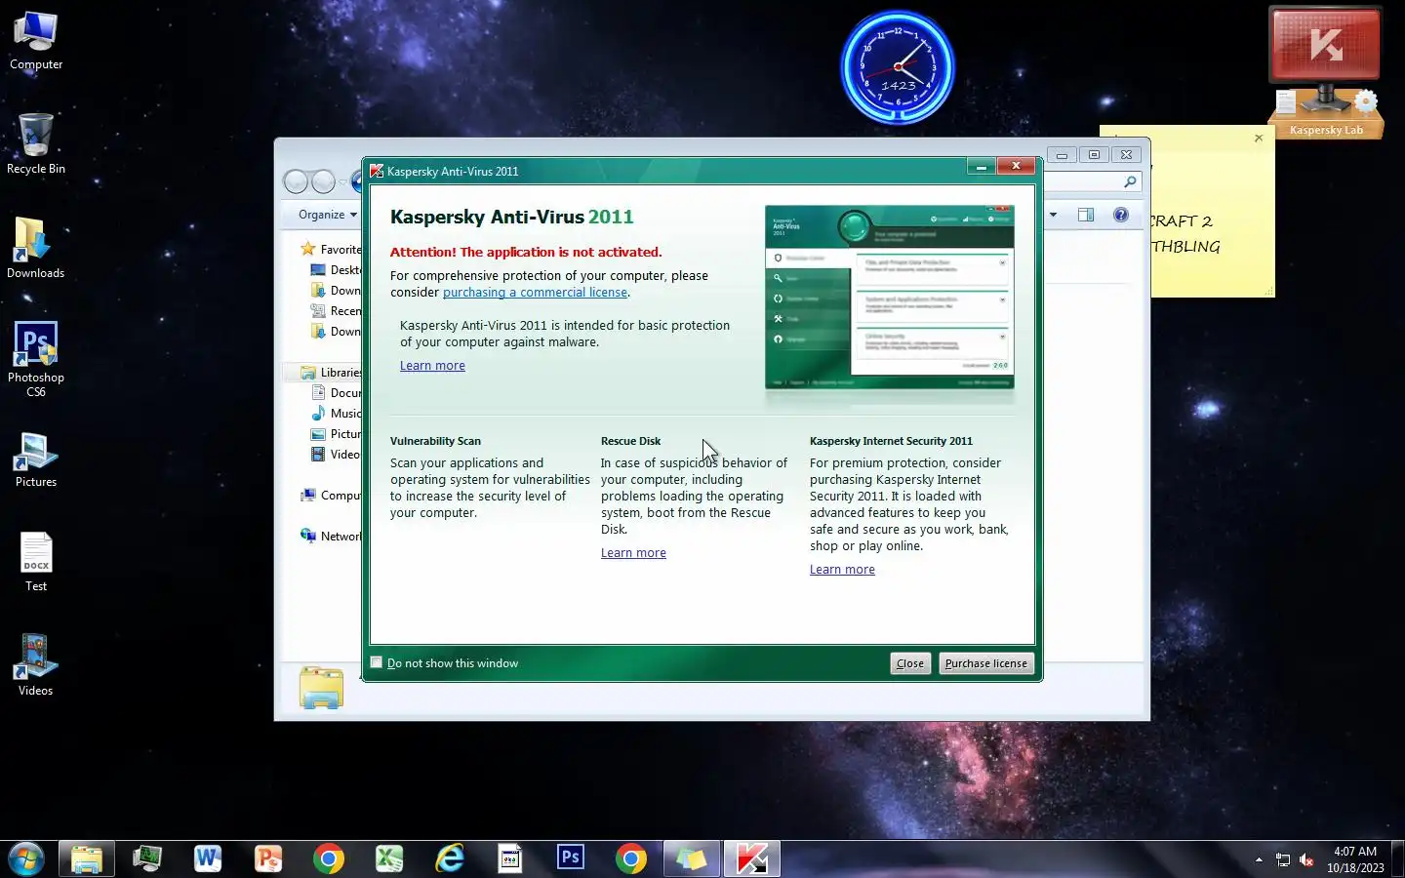Screen dimensions: 1405x878
Task: Select Recent Places in Explorer sidebar
Action: tap(337, 311)
